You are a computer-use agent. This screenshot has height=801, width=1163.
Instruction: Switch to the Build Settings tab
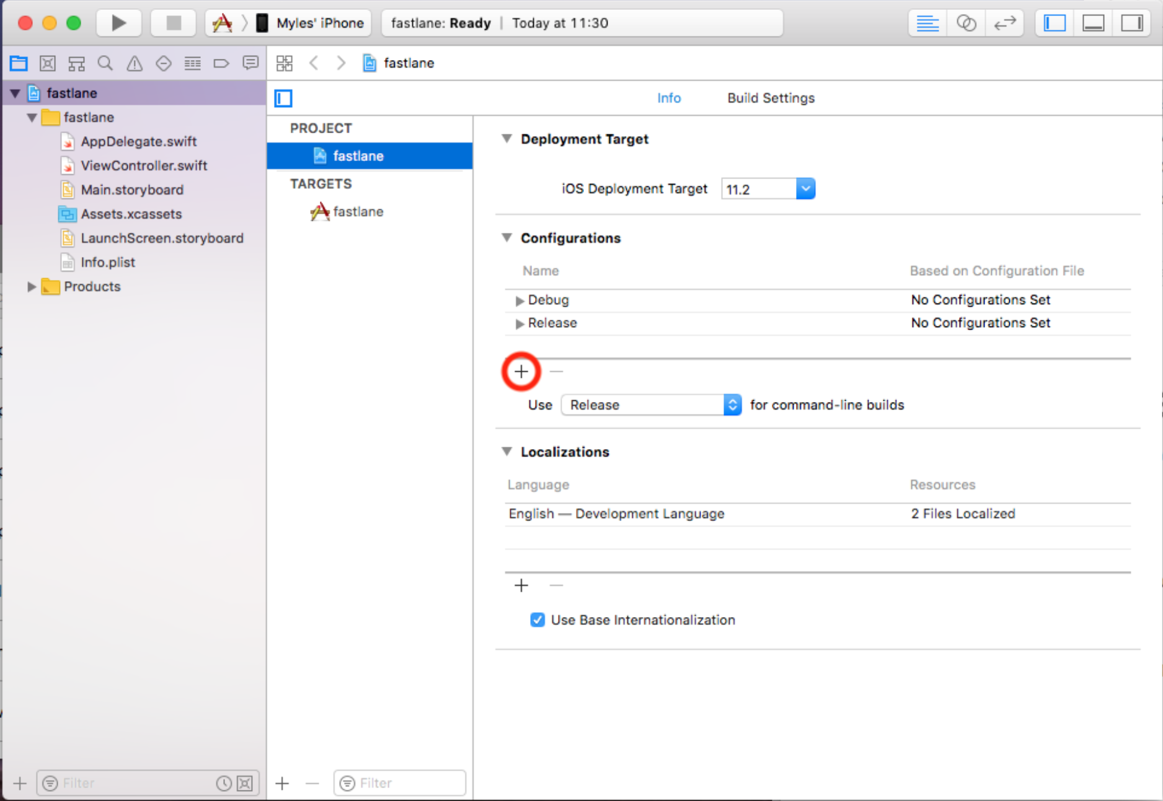771,98
